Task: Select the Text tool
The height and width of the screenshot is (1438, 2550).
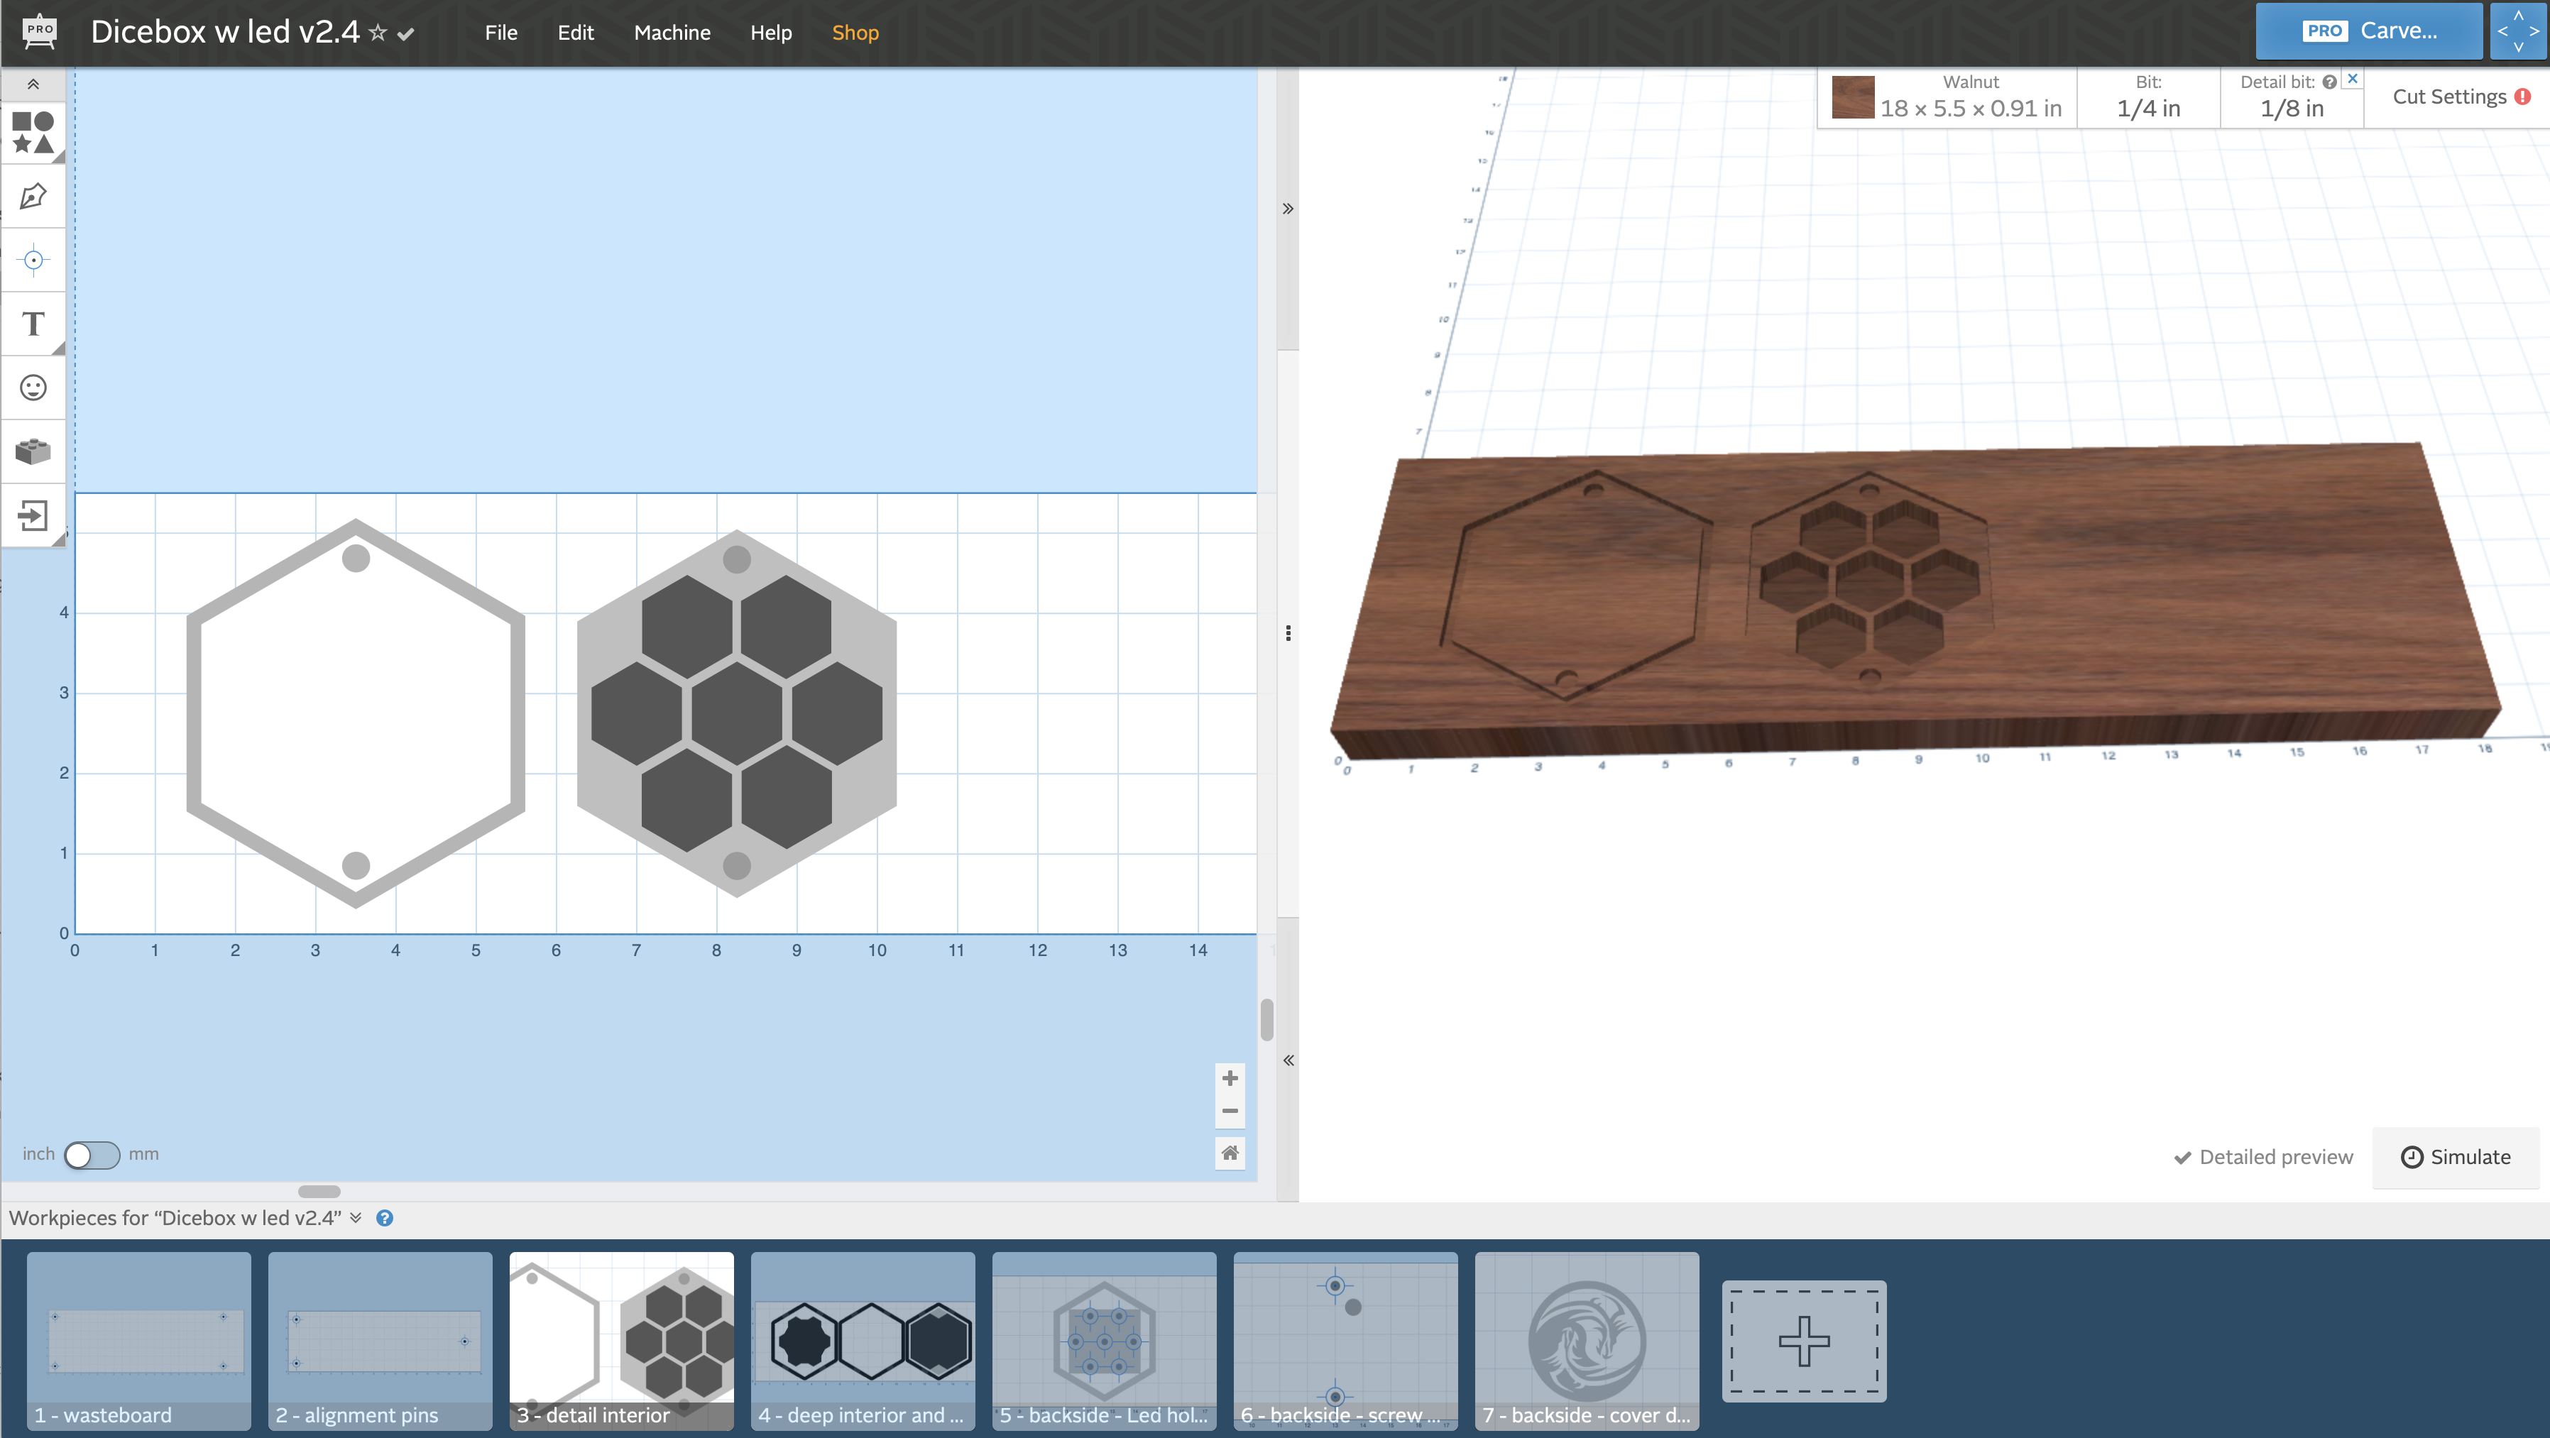Action: (x=33, y=324)
